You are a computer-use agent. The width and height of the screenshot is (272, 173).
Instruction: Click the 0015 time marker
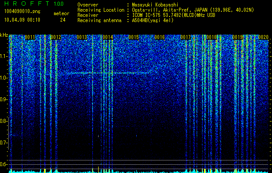pos(134,37)
